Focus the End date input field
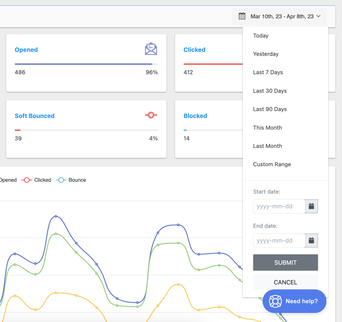 [x=279, y=240]
